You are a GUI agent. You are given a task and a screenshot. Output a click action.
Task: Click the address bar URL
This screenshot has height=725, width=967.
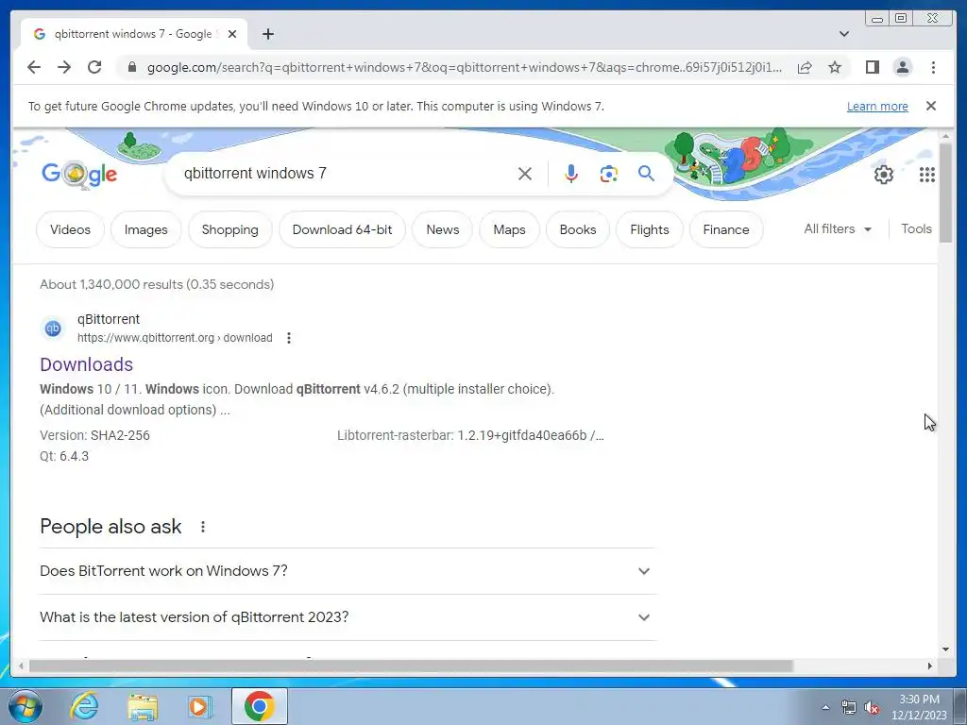pyautogui.click(x=464, y=67)
